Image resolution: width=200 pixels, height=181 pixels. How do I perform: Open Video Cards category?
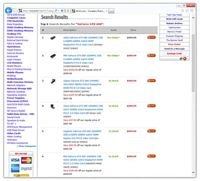(x=14, y=133)
